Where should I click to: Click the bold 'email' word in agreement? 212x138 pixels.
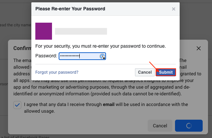coord(109,104)
